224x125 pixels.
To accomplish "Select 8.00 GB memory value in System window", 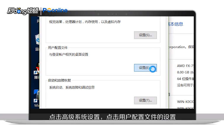I will click(185, 72).
